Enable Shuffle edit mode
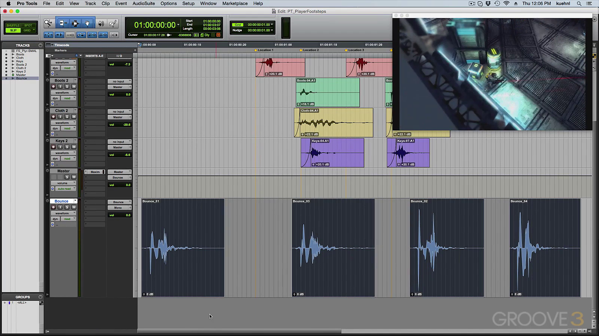 tap(13, 25)
